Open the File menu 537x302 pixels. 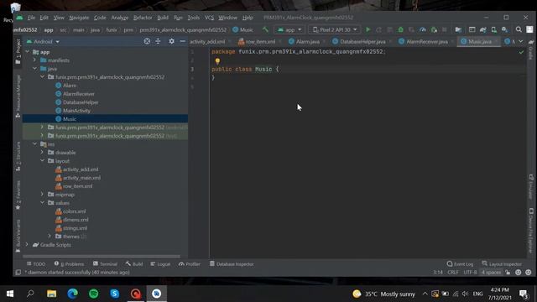(x=31, y=18)
